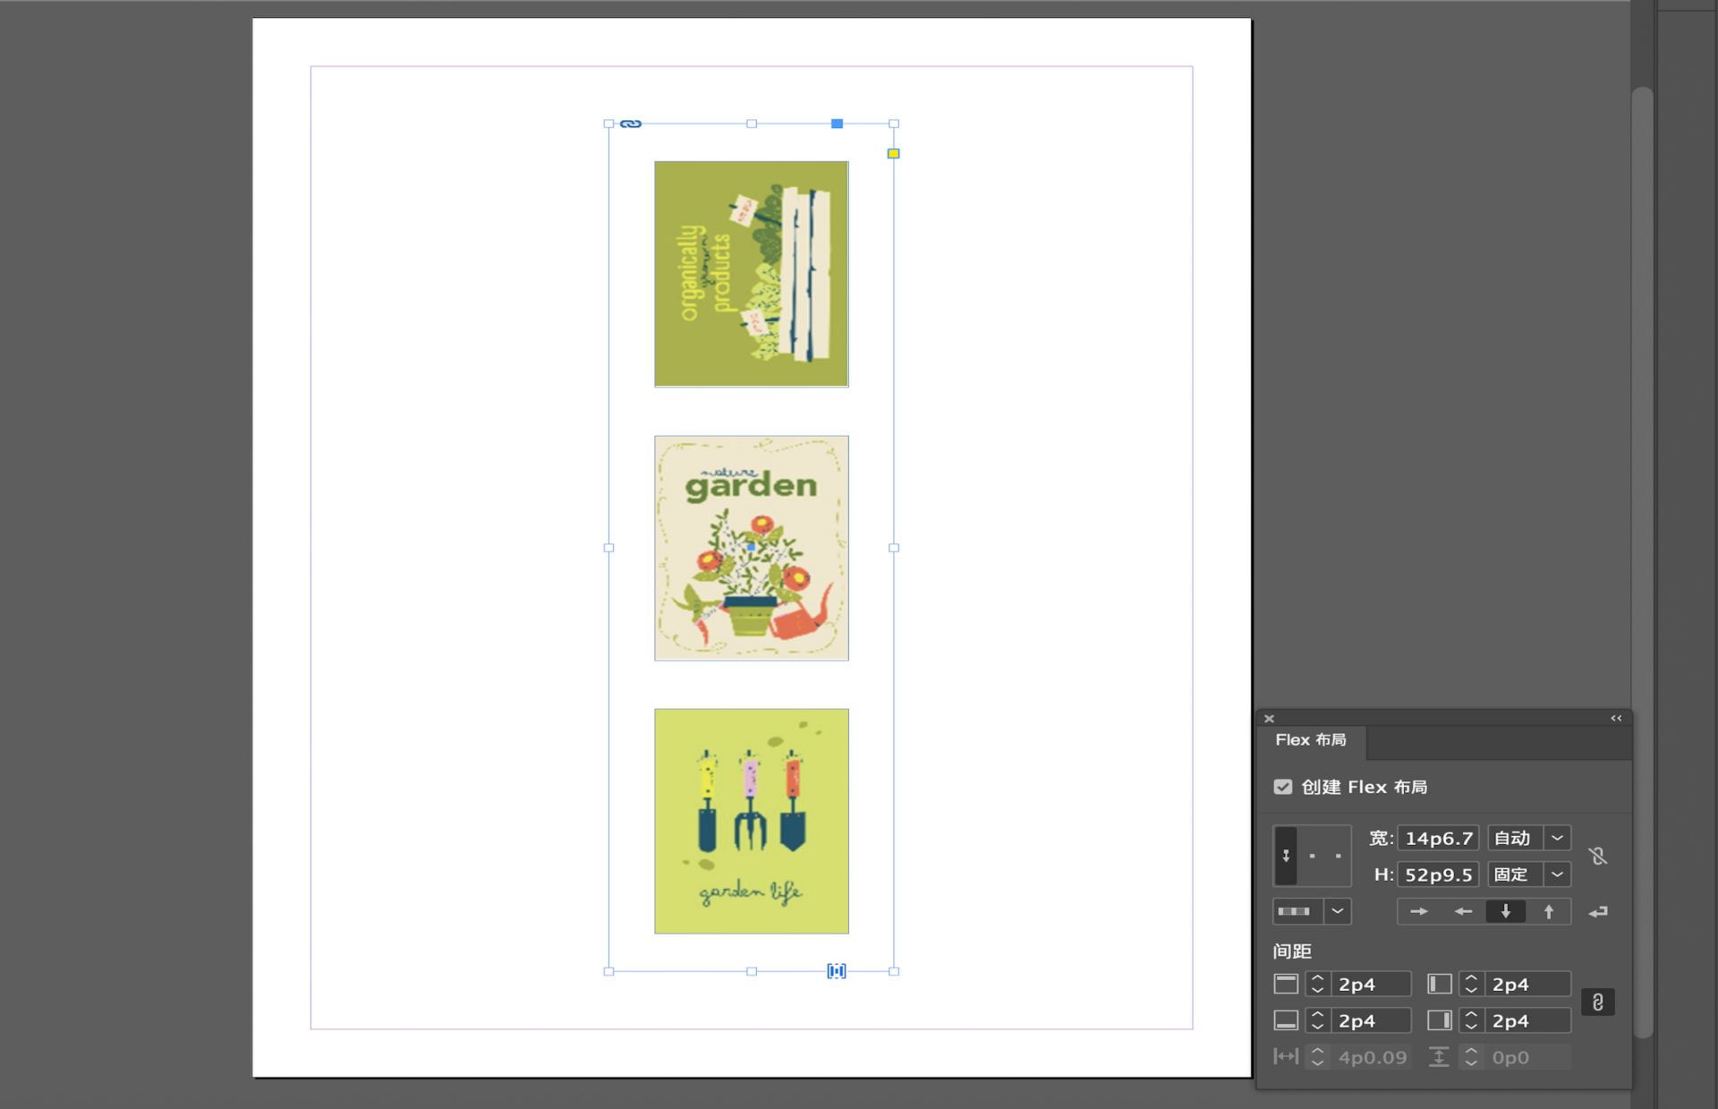Click the top padding stepper arrows
Viewport: 1718px width, 1109px height.
coord(1317,985)
